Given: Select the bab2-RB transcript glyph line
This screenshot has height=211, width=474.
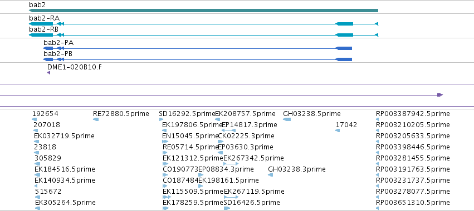Looking at the screenshot, I should (203, 35).
